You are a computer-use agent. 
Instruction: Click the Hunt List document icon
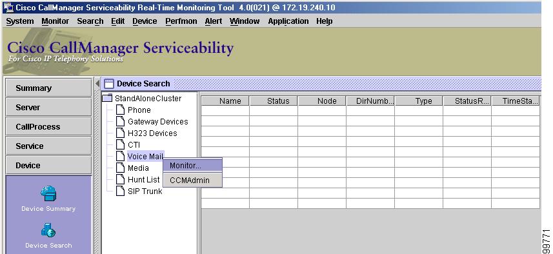(120, 179)
